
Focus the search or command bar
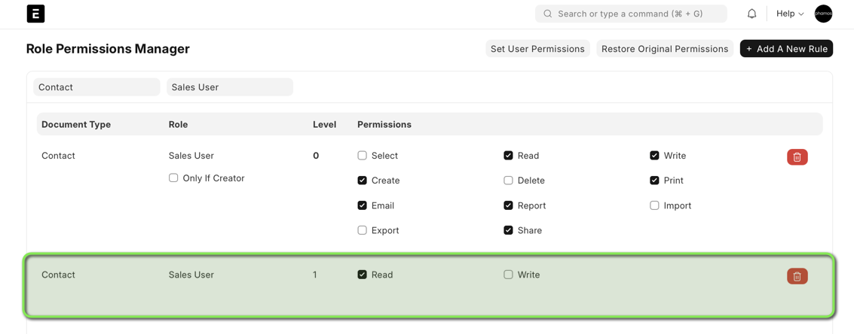[x=631, y=14]
